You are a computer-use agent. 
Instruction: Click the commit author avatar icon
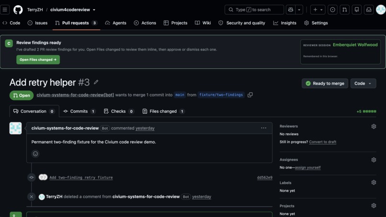[43, 177]
